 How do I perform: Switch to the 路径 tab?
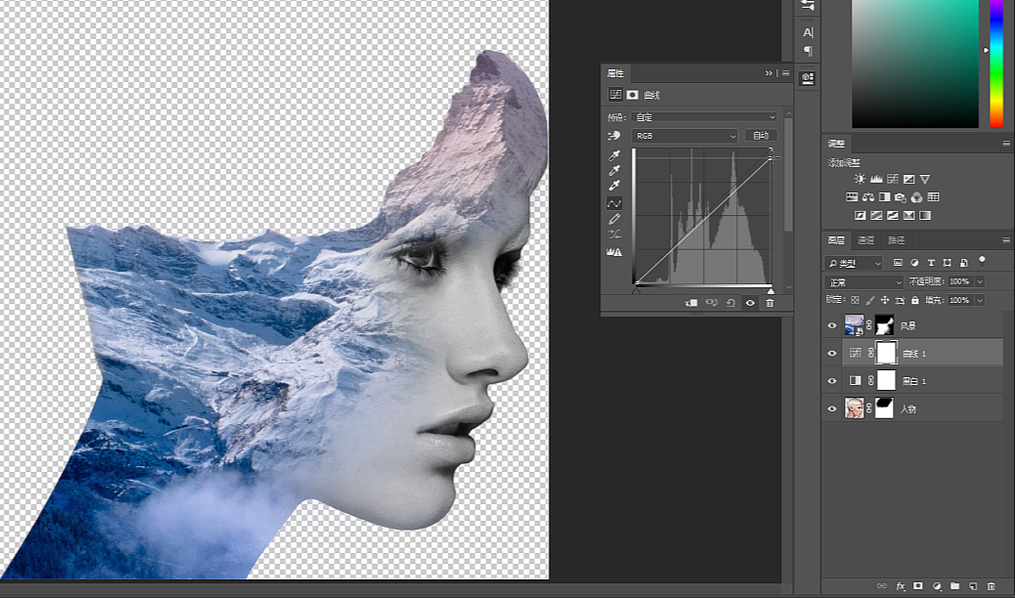point(896,240)
